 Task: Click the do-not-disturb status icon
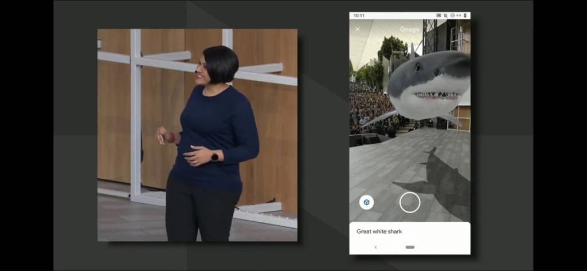(452, 15)
